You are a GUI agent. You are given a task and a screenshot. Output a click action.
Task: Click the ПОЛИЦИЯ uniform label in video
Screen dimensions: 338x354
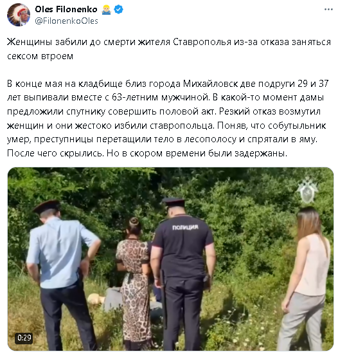pos(185,227)
